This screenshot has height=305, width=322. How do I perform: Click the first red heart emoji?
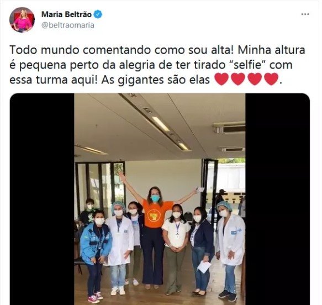pos(221,79)
